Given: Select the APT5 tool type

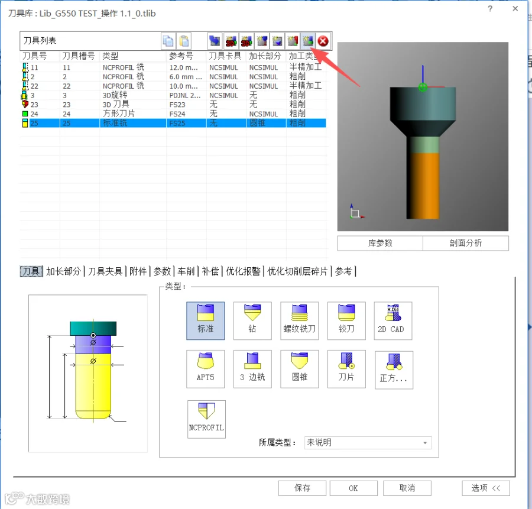Looking at the screenshot, I should coord(205,369).
